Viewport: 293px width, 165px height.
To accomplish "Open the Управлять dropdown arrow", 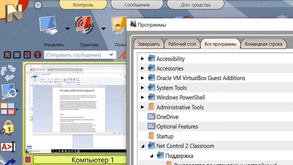I will 67,28.
